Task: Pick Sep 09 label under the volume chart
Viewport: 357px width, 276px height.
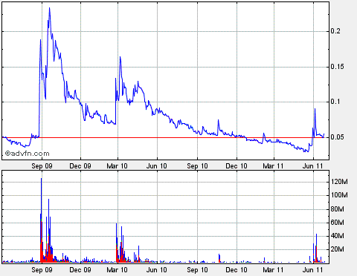Action: coord(42,269)
